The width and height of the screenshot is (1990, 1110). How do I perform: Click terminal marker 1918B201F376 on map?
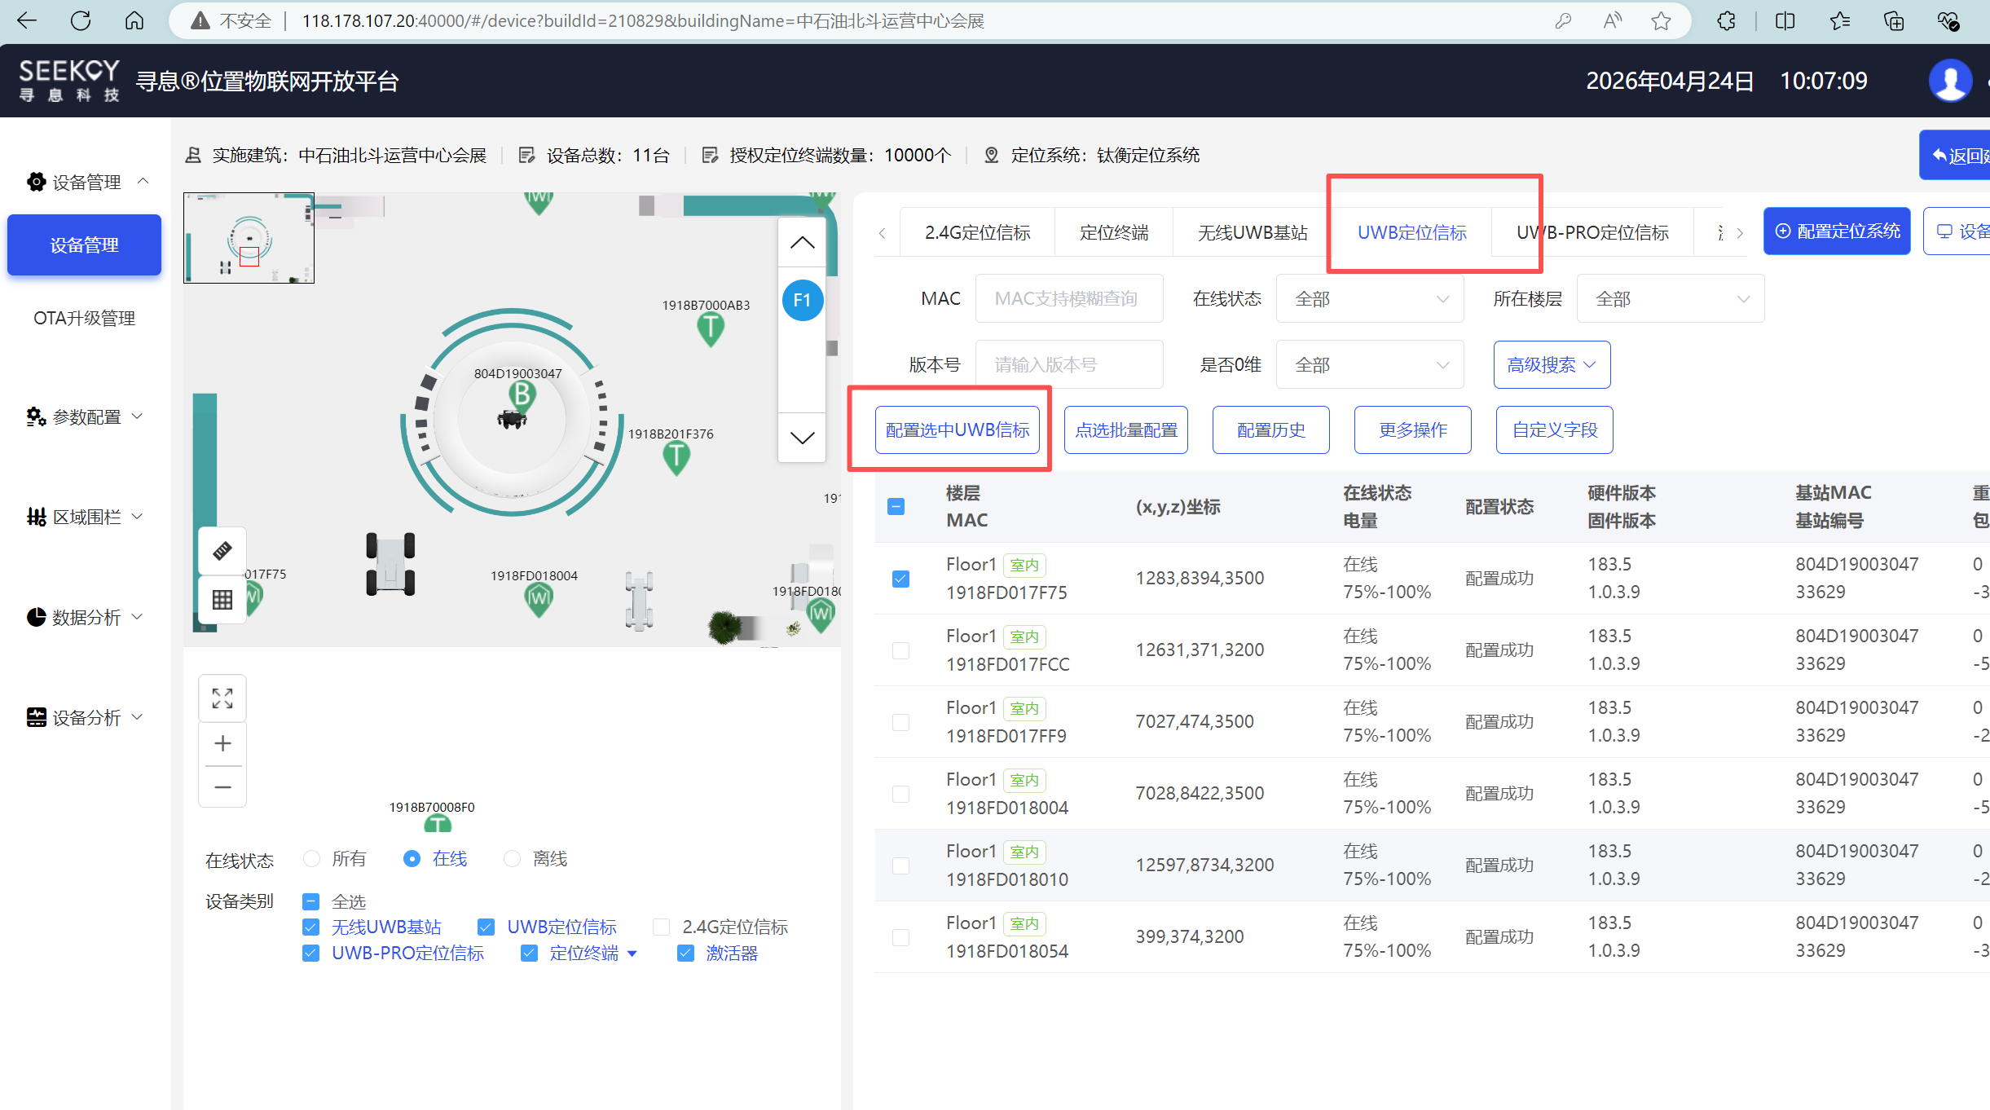(x=676, y=458)
